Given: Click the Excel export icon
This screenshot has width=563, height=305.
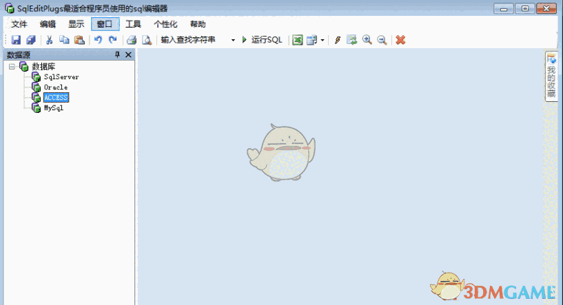Looking at the screenshot, I should (298, 40).
